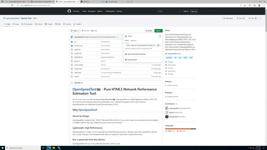Open the third contributor's dark avatar
Image resolution: width=267 pixels, height=150 pixels.
point(167,117)
